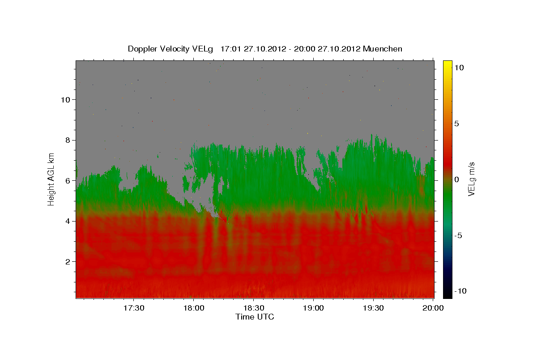Screen dimensions: 537x358
Task: Click the height axis label '2'
Action: (67, 261)
